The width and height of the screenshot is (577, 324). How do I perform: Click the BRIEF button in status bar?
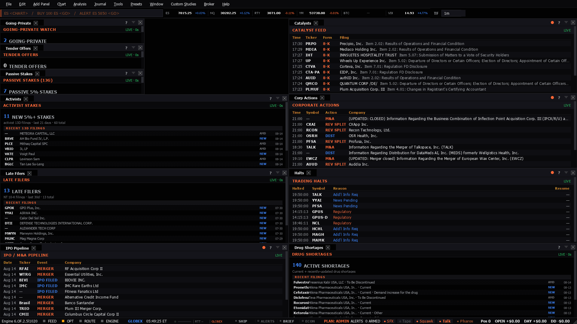pyautogui.click(x=286, y=321)
